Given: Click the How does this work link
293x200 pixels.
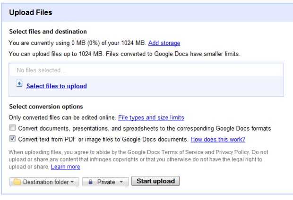Looking at the screenshot, I should pos(217,140).
